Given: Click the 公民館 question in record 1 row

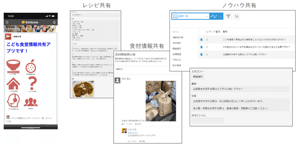Looking at the screenshot, I should point(245,54).
